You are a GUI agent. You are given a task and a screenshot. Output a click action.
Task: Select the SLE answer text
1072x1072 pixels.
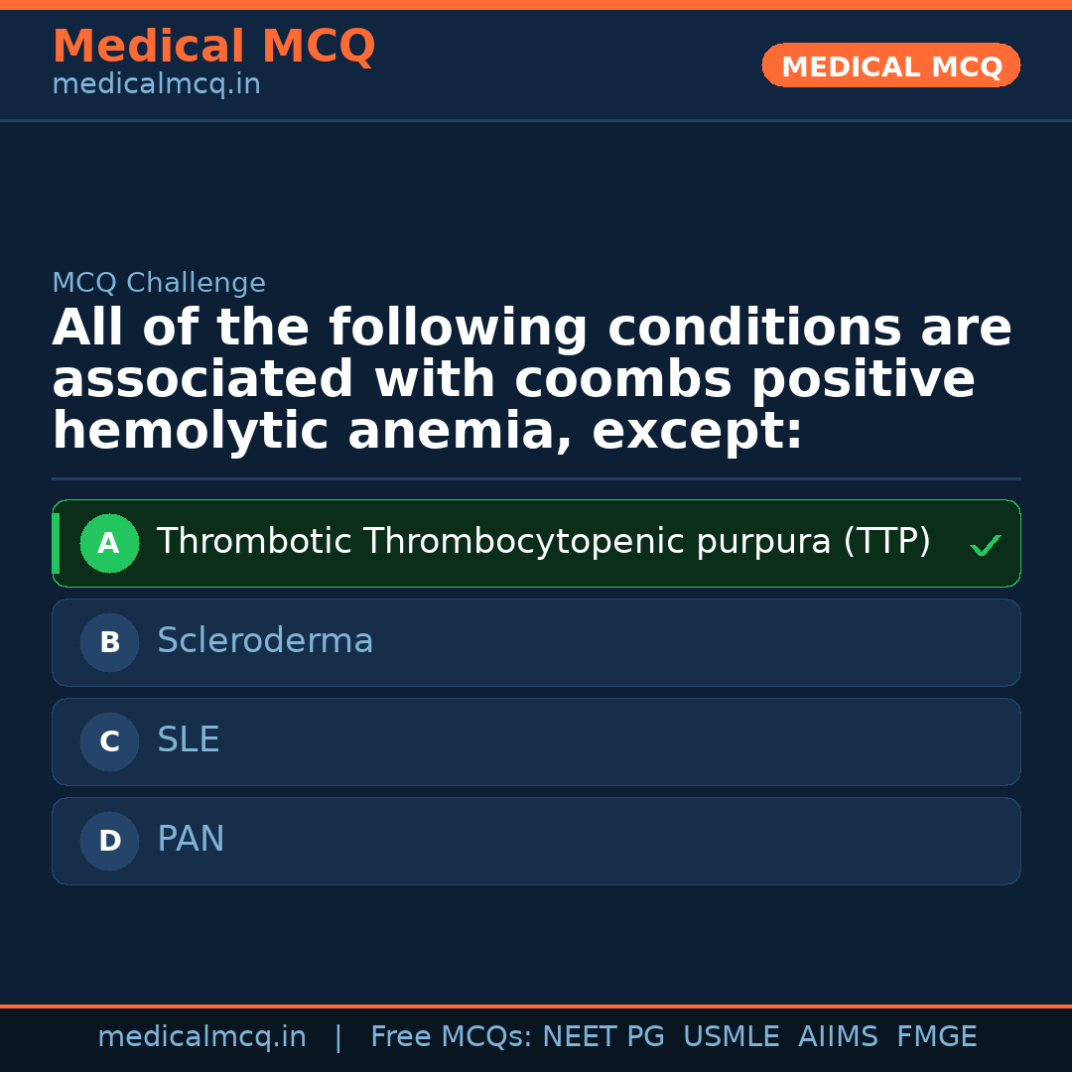click(189, 740)
